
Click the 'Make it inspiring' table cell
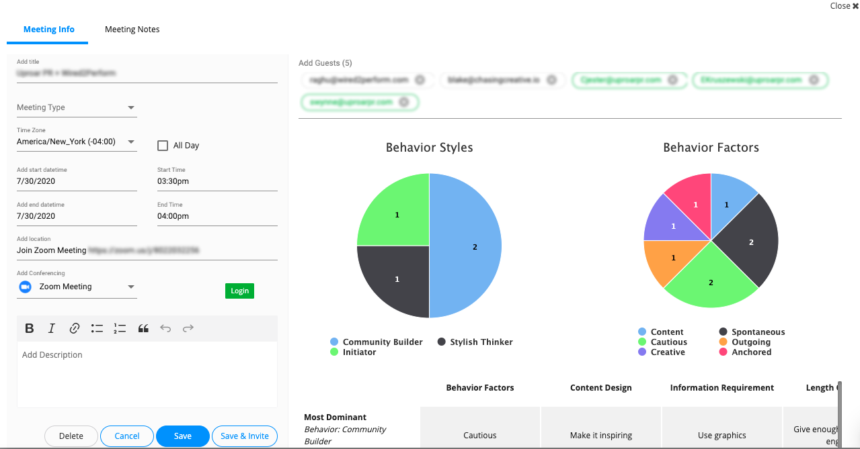pos(601,428)
